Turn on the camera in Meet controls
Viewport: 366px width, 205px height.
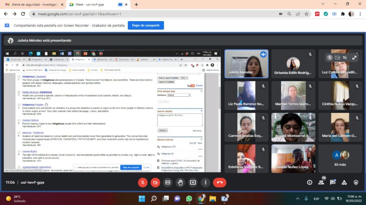[x=155, y=183]
